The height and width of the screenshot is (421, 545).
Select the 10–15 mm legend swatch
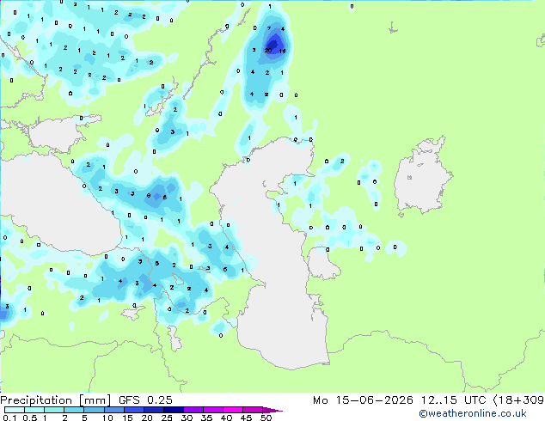coord(113,410)
